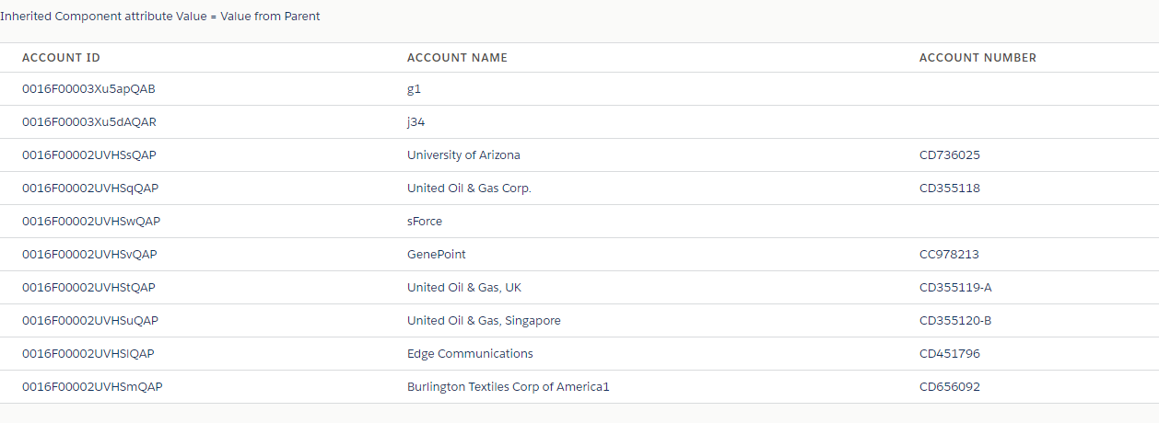The image size is (1159, 423).
Task: Select Burlington Textiles Corp of America1
Action: (509, 387)
